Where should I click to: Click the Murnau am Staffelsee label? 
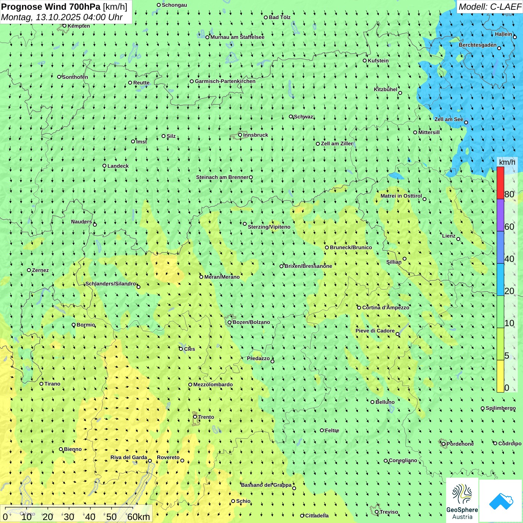pos(238,37)
